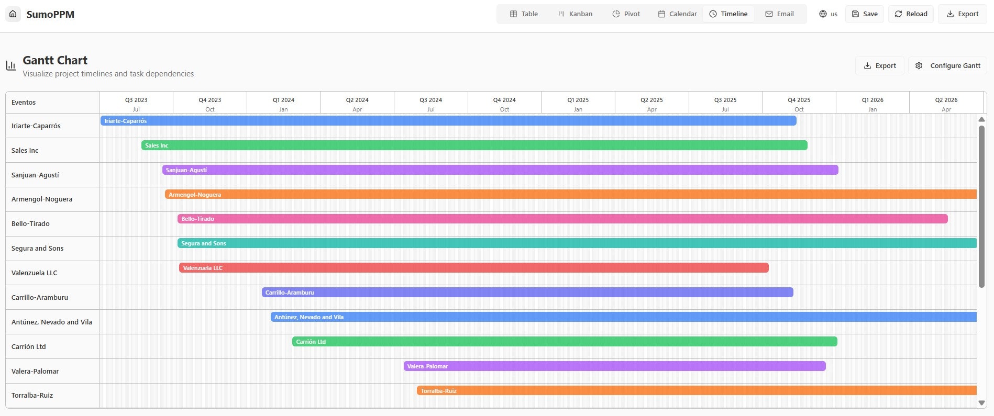The width and height of the screenshot is (994, 416).
Task: Open the Calendar view
Action: [677, 14]
